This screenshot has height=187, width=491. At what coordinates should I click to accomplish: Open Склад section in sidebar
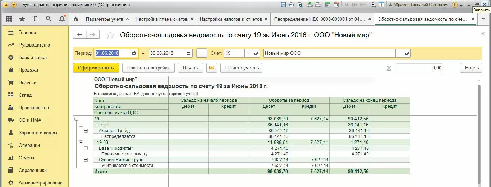35,95
